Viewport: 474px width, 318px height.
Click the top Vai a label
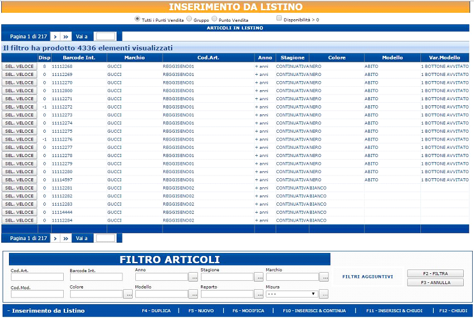pos(82,36)
